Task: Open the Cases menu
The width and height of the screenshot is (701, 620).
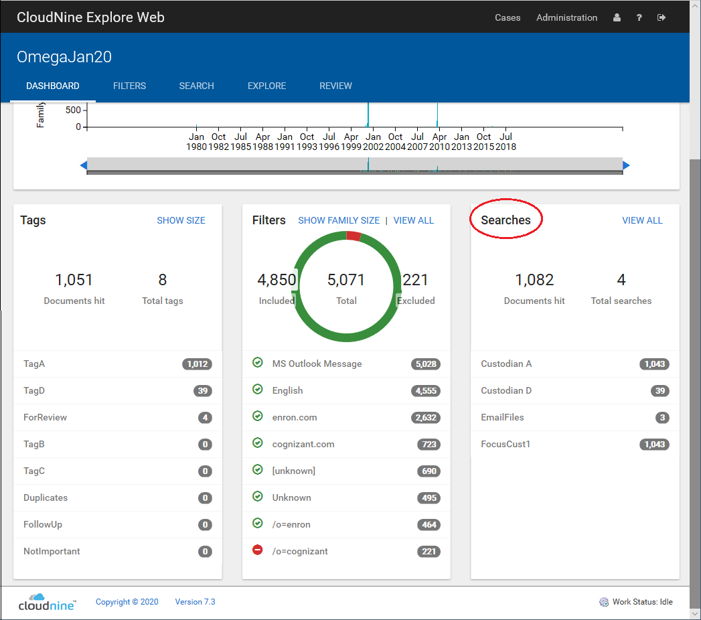Action: pos(508,17)
